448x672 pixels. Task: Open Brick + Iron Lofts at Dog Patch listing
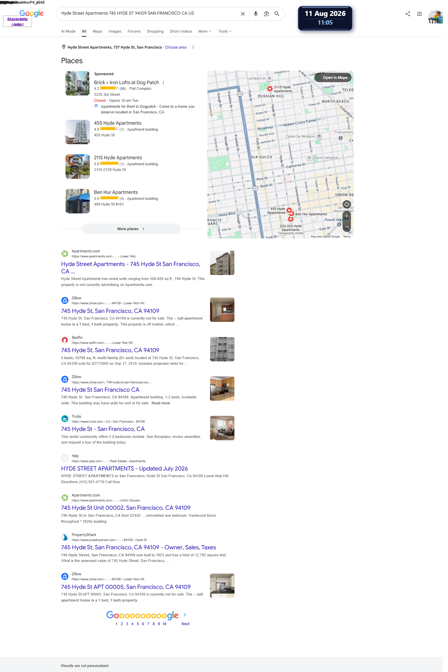click(126, 82)
